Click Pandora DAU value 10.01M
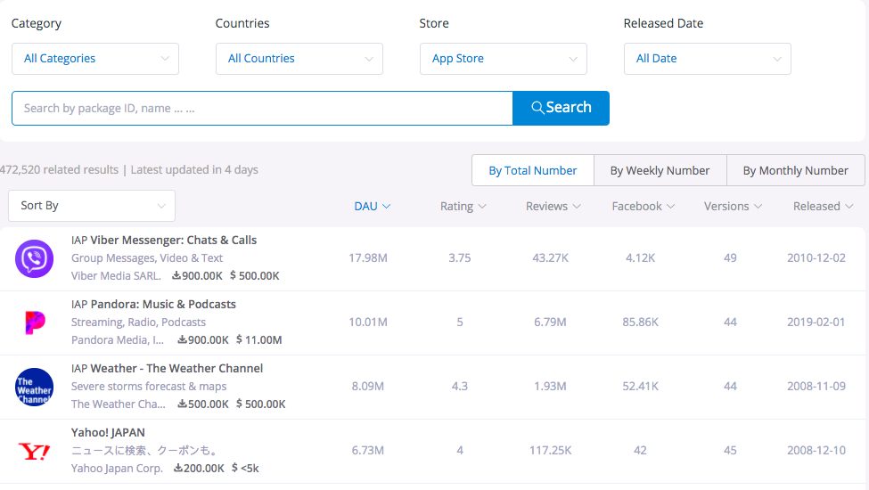The height and width of the screenshot is (490, 869). coord(368,322)
